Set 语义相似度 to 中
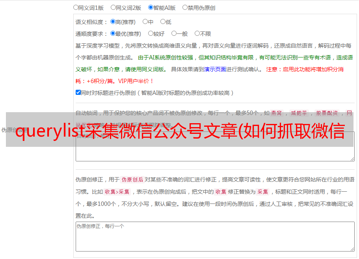 (x=145, y=22)
